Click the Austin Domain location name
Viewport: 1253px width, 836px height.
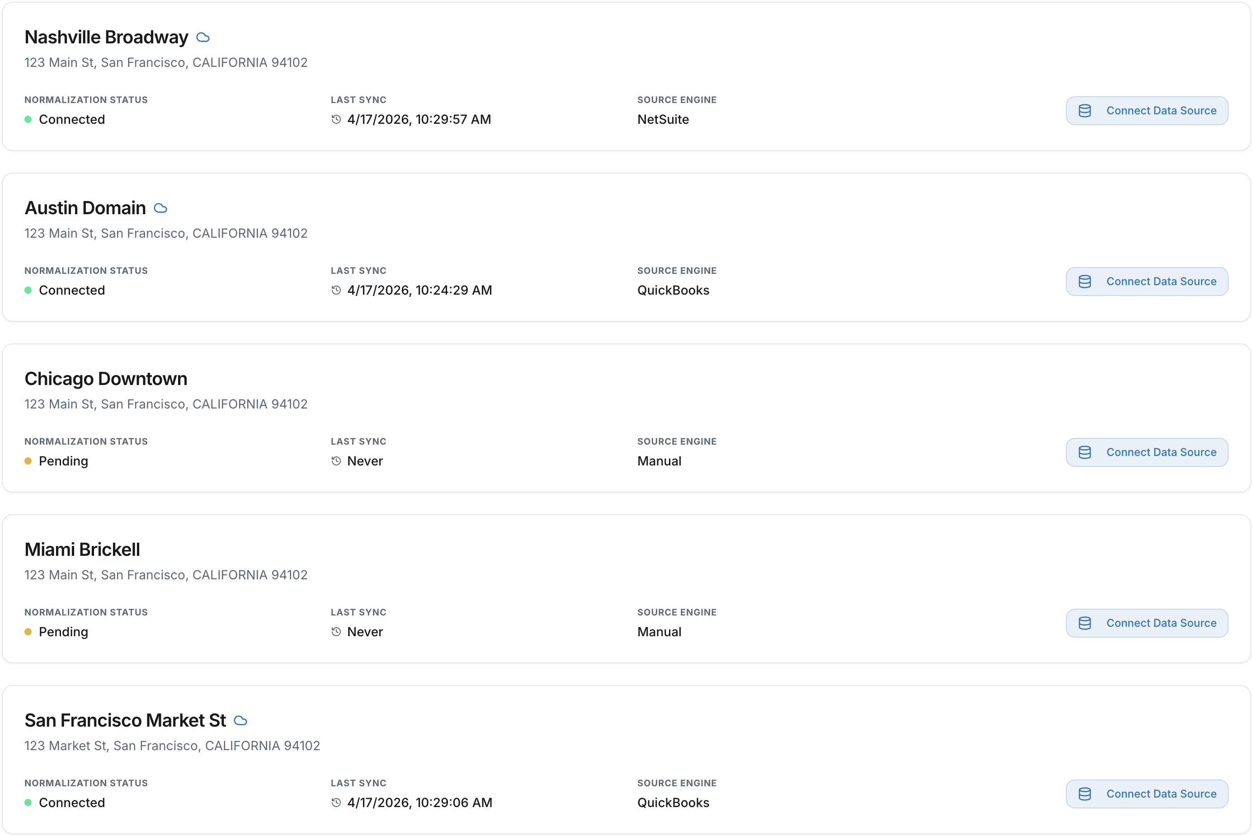click(85, 208)
